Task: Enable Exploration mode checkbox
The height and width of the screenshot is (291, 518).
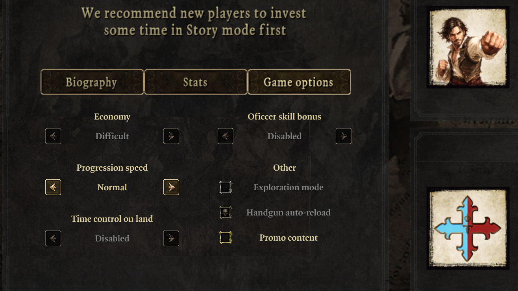Action: (x=226, y=187)
